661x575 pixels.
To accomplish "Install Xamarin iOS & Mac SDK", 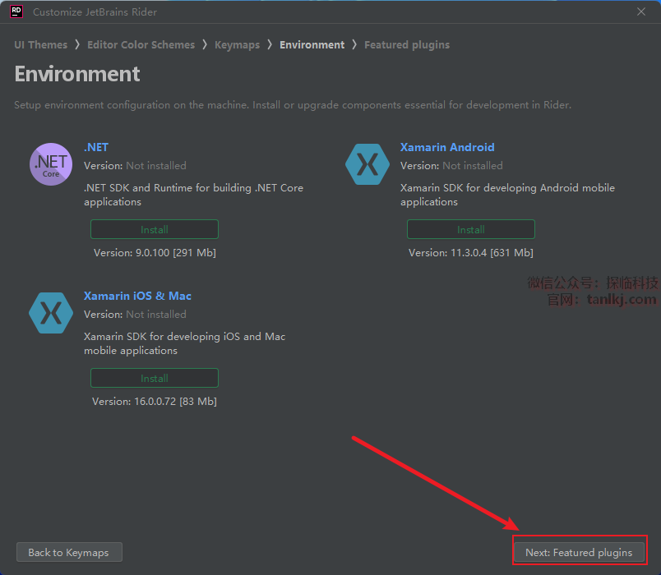I will (x=155, y=379).
